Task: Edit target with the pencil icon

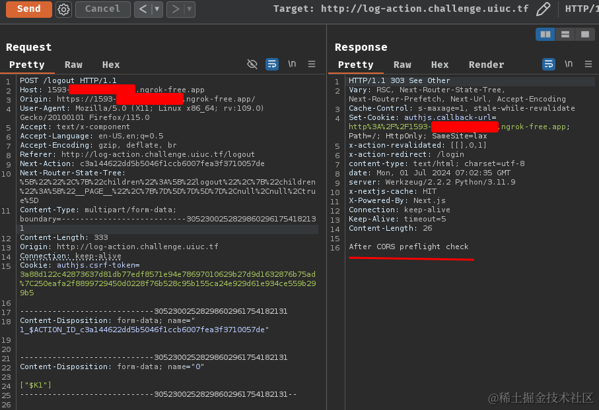Action: pos(544,9)
